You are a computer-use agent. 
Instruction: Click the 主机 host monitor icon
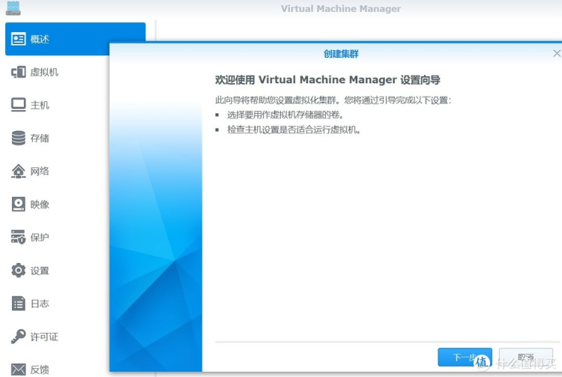(x=18, y=105)
